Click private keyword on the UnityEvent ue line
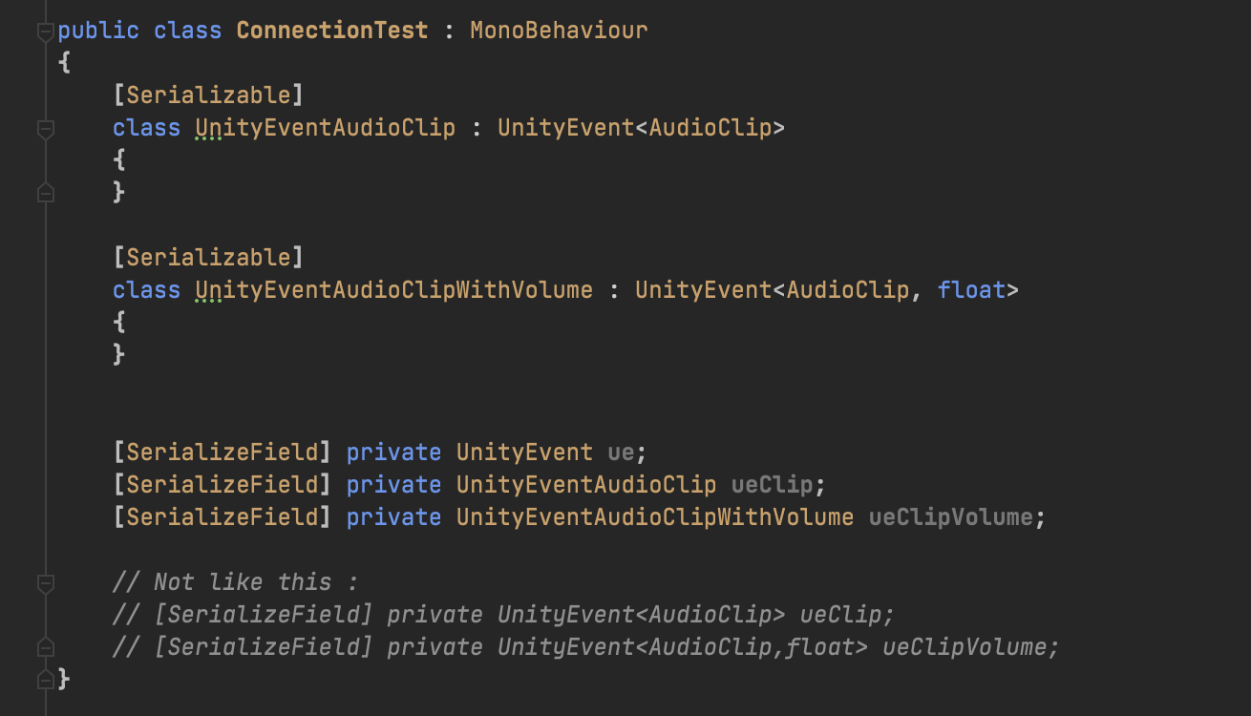Screen dimensions: 1251x716 pyautogui.click(x=393, y=453)
